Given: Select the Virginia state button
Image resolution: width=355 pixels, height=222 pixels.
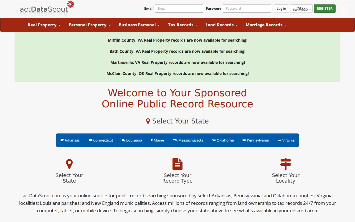Looking at the screenshot, I should [x=286, y=140].
